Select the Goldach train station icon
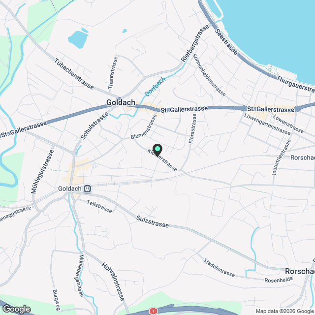This screenshot has height=315, width=315. pos(88,189)
